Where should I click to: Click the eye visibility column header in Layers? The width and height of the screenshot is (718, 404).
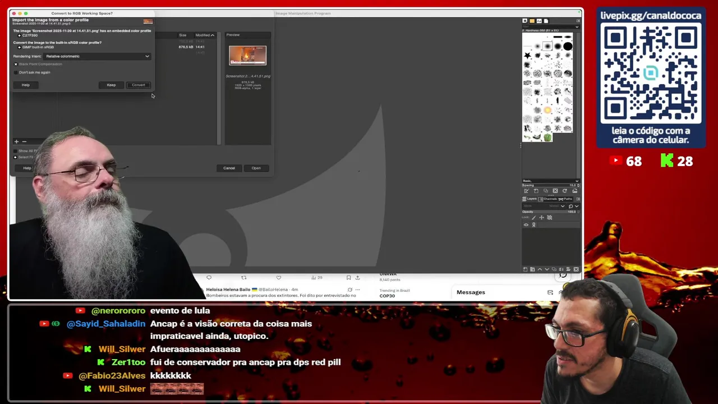pos(526,225)
